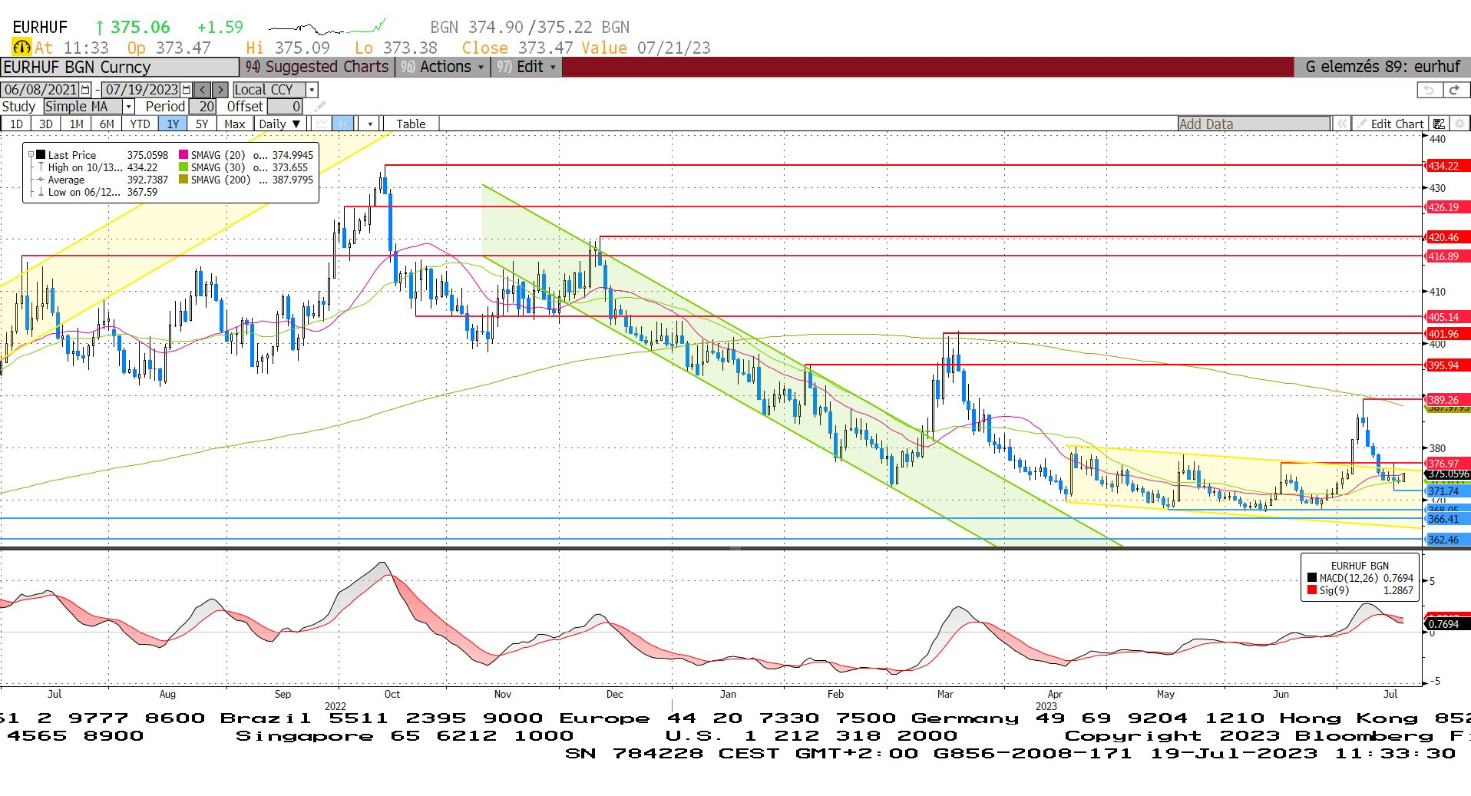
Task: Click the yellow gauge icon beside At
Action: coord(21,48)
